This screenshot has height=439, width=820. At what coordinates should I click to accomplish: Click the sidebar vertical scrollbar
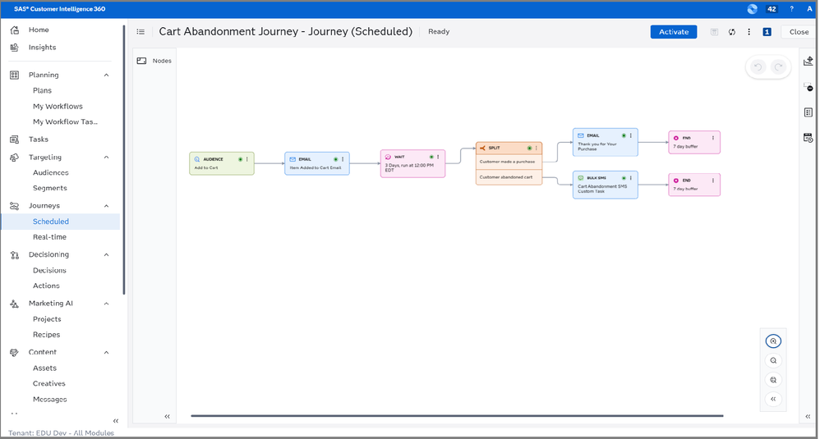point(124,160)
